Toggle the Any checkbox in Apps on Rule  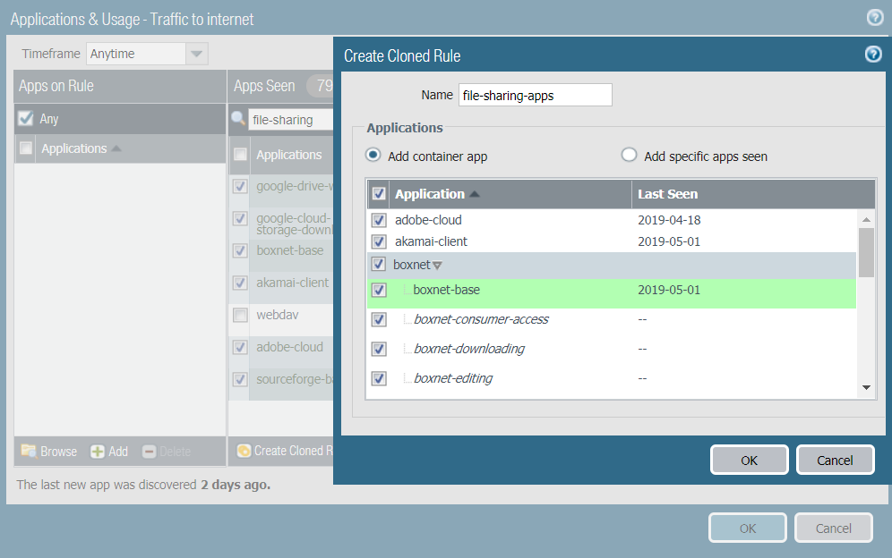(26, 119)
